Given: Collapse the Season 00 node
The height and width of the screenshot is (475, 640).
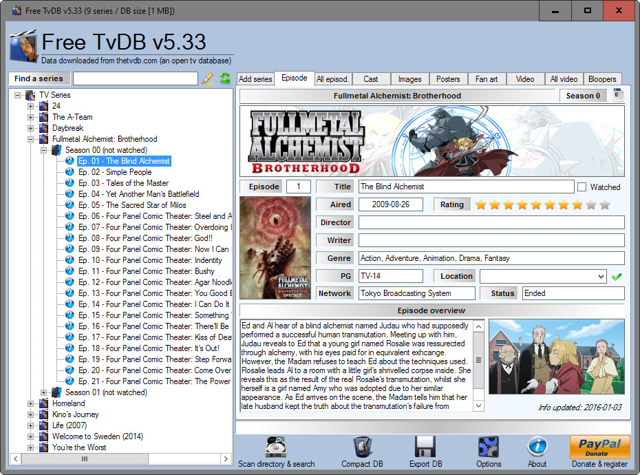Looking at the screenshot, I should [x=43, y=150].
